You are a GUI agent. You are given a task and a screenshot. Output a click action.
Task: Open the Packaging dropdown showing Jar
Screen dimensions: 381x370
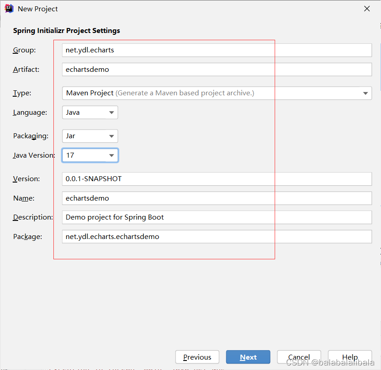coord(90,136)
